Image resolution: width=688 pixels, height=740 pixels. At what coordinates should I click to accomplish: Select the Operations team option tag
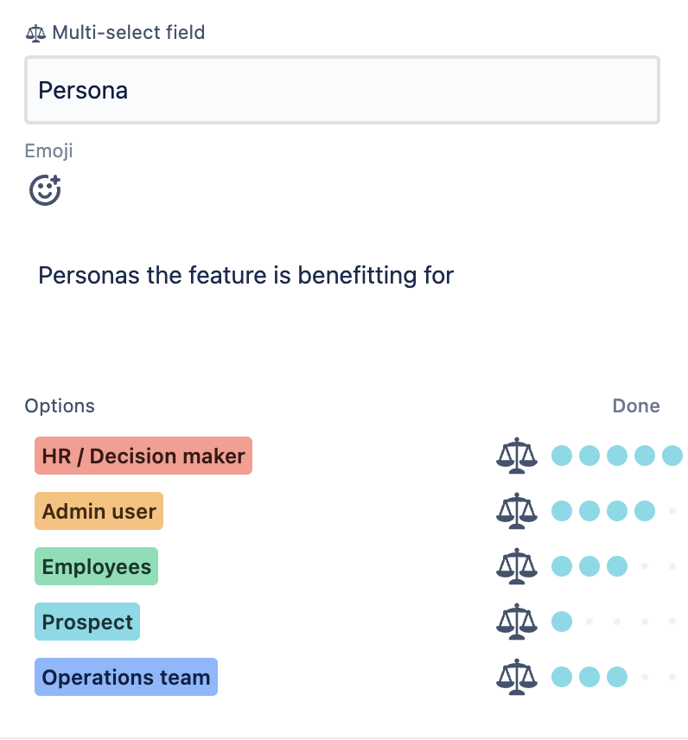(126, 676)
